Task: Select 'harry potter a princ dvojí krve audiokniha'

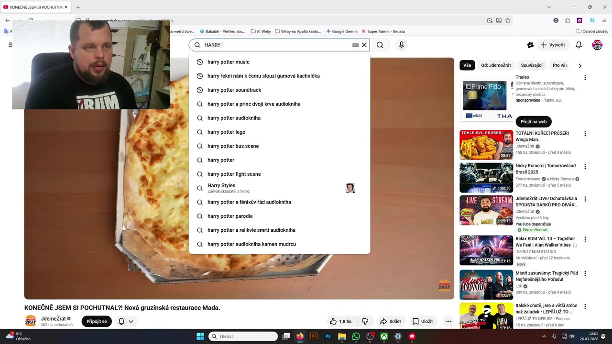Action: click(279, 104)
